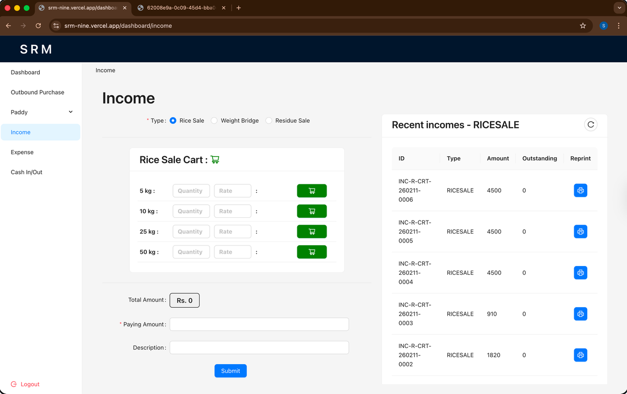Refresh the recent incomes list

(590, 124)
